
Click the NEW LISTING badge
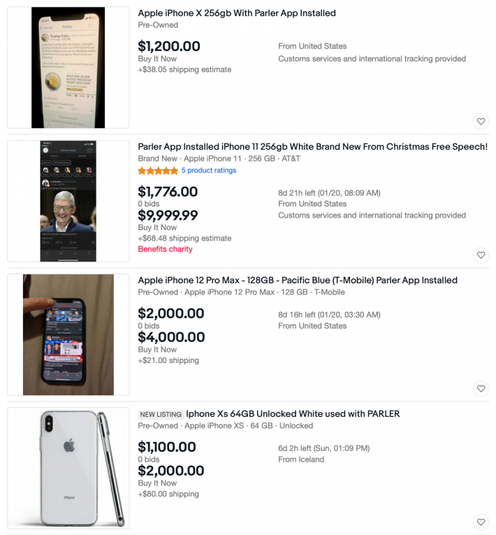161,415
